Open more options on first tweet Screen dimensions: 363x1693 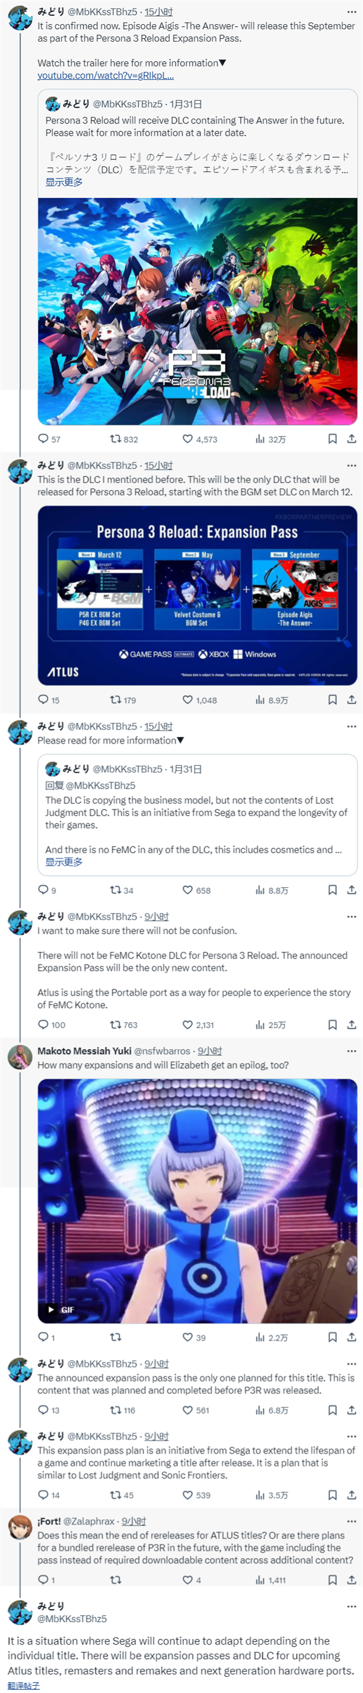[x=351, y=12]
